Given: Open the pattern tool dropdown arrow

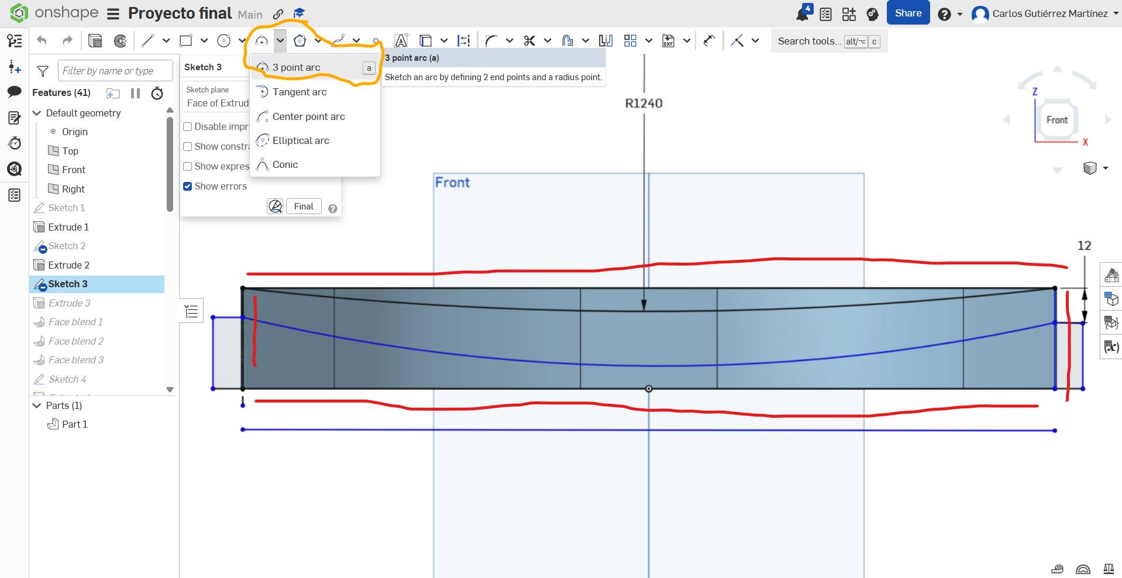Looking at the screenshot, I should [x=649, y=40].
